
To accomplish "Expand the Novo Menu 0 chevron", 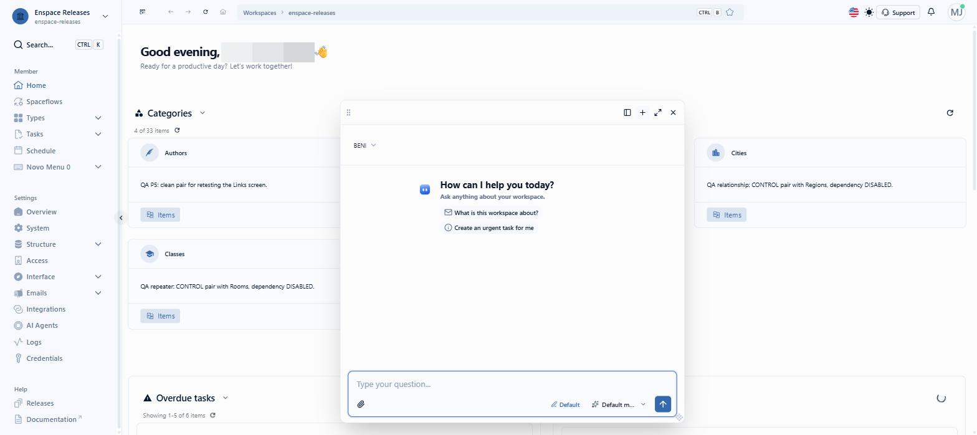I will pyautogui.click(x=98, y=167).
